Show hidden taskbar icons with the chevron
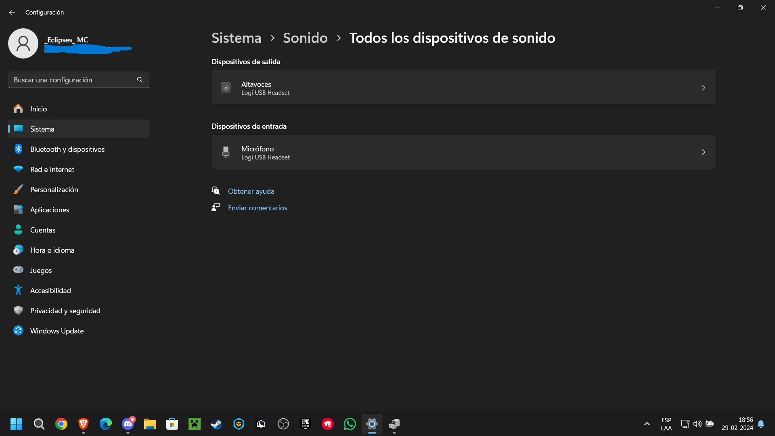The height and width of the screenshot is (436, 775). [x=646, y=424]
